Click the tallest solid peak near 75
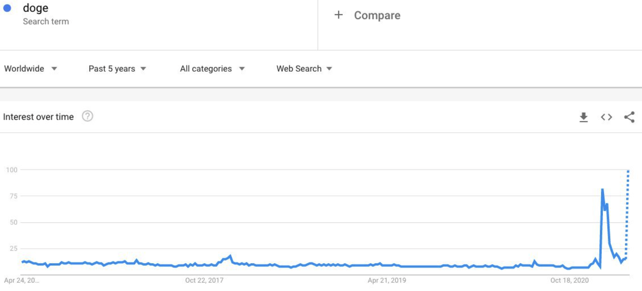 [x=602, y=190]
